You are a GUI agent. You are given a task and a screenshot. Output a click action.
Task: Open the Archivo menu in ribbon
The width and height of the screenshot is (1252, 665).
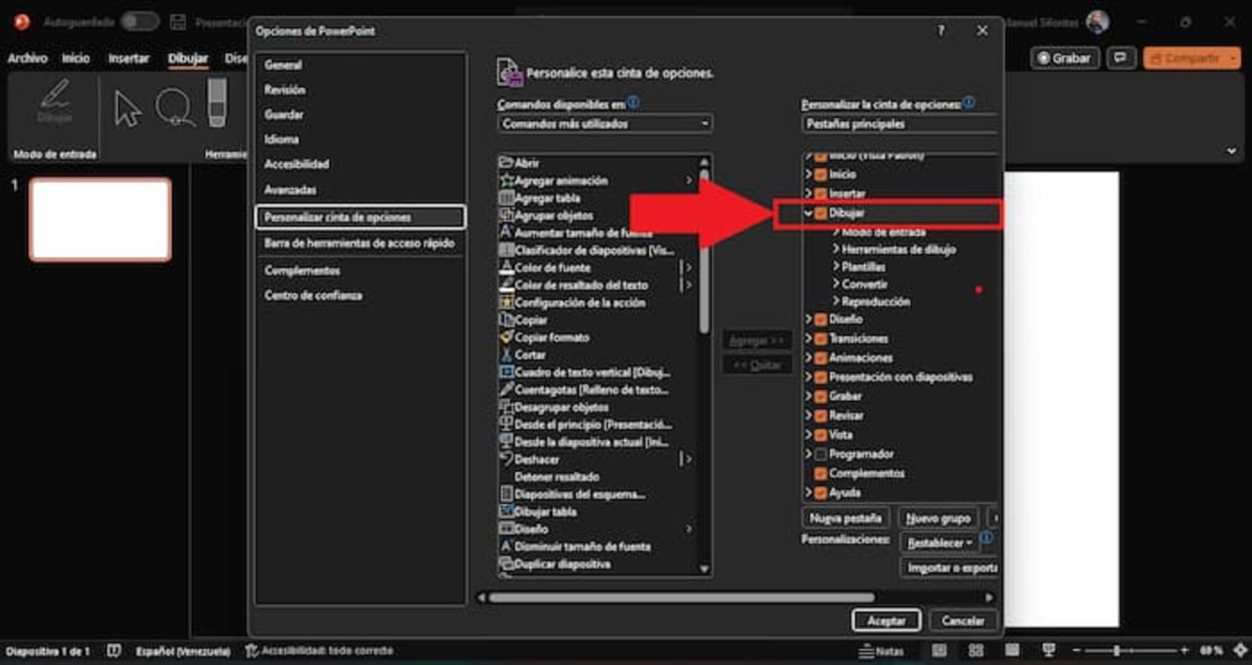(28, 58)
